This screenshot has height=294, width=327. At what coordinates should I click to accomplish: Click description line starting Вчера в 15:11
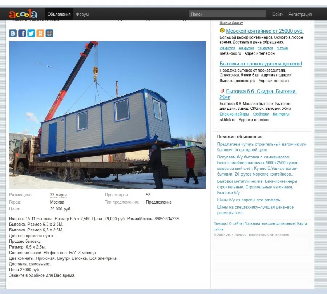(x=94, y=219)
